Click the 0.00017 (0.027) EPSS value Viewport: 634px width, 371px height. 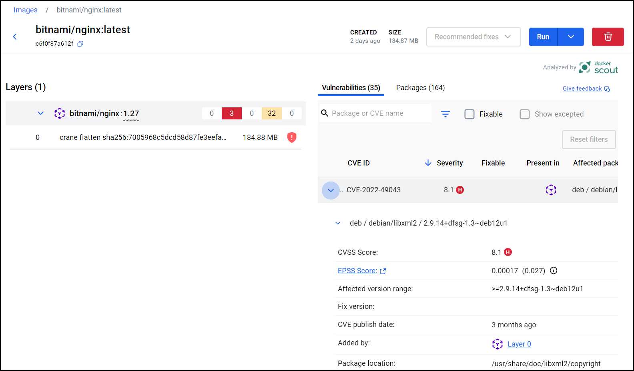click(x=518, y=271)
